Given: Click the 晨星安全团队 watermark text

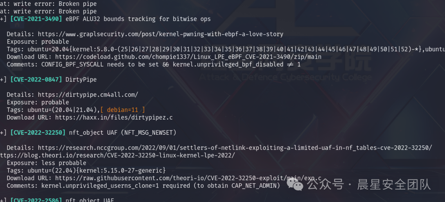Looking at the screenshot, I should [394, 185].
